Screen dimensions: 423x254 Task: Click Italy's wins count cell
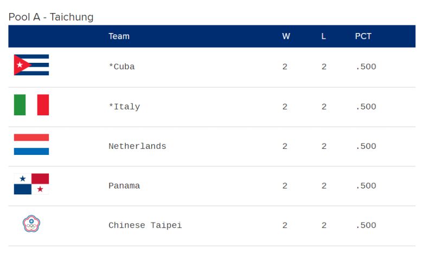(x=285, y=107)
